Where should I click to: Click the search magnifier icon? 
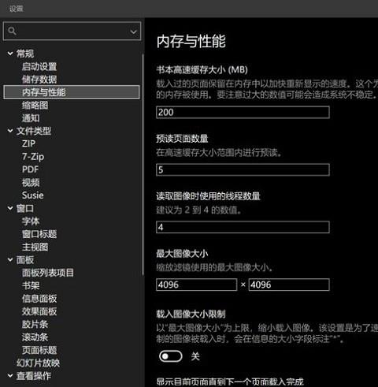12,31
